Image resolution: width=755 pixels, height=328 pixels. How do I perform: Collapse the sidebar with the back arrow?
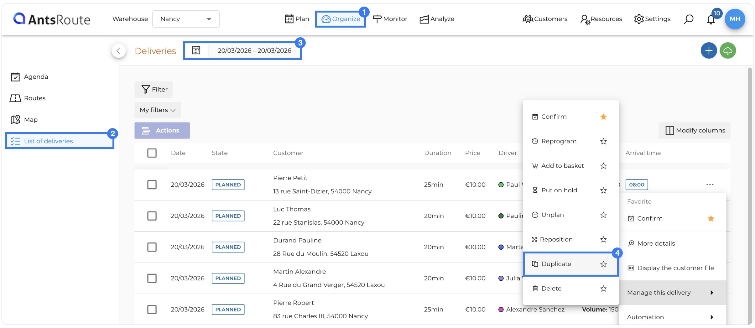(x=118, y=51)
